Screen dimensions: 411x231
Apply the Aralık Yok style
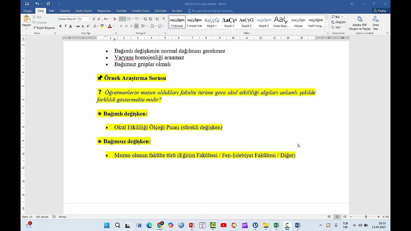194,22
